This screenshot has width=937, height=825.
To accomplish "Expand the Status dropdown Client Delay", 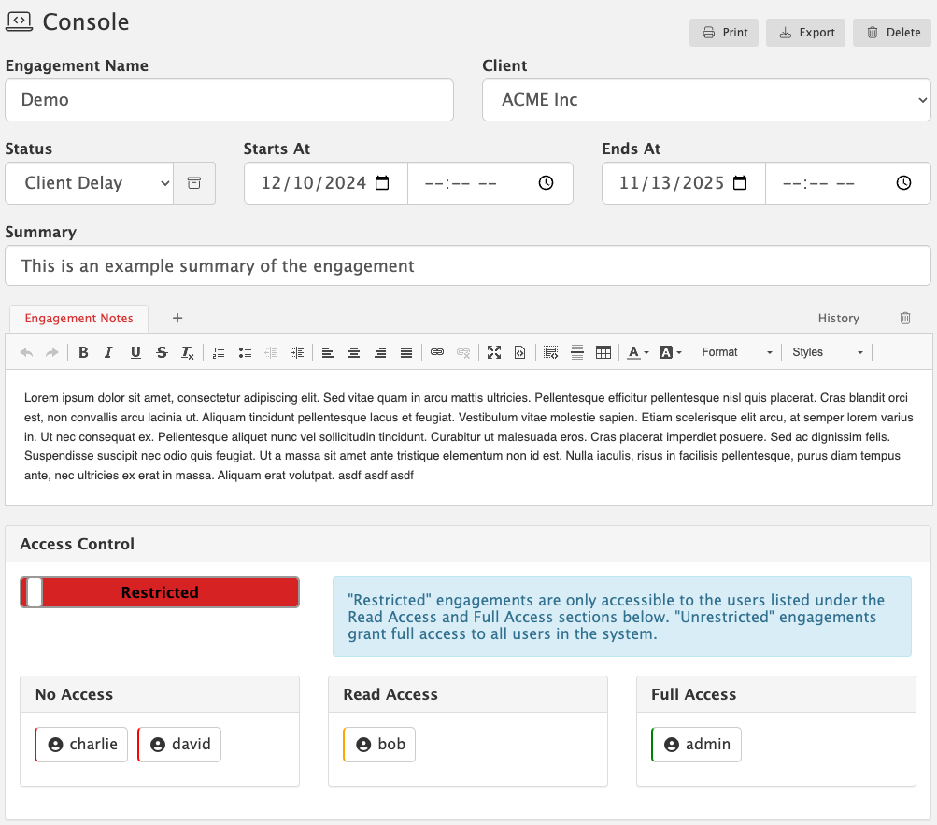I will pyautogui.click(x=89, y=183).
